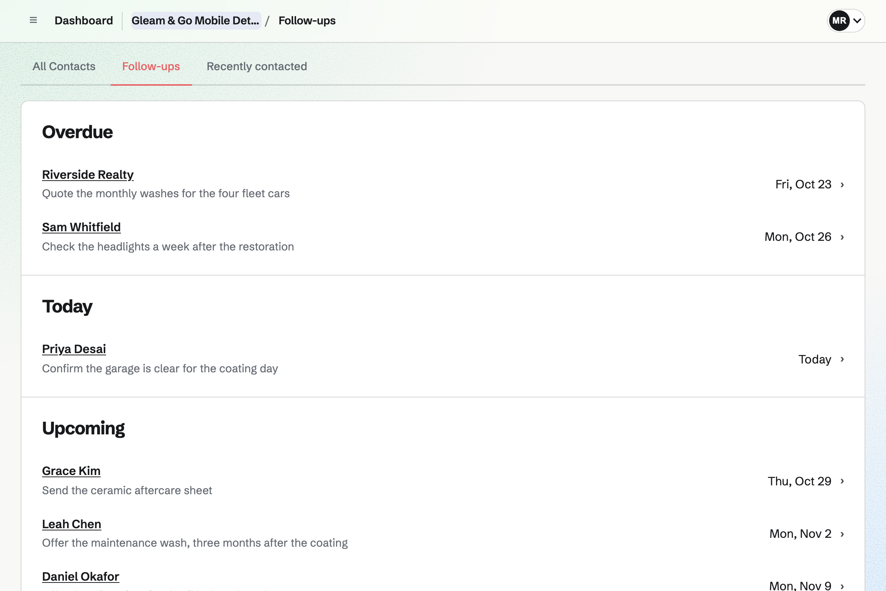This screenshot has height=591, width=886.
Task: Open Sam Whitfield contact
Action: click(81, 227)
